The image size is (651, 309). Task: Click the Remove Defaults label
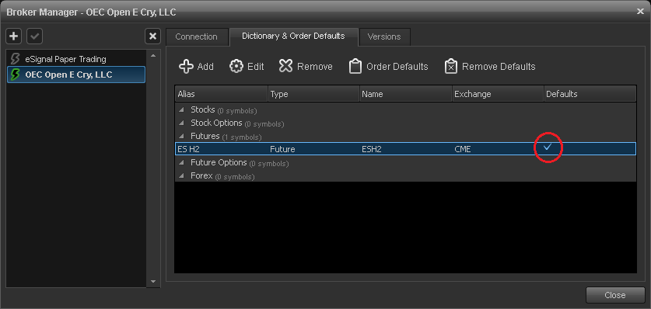(499, 67)
